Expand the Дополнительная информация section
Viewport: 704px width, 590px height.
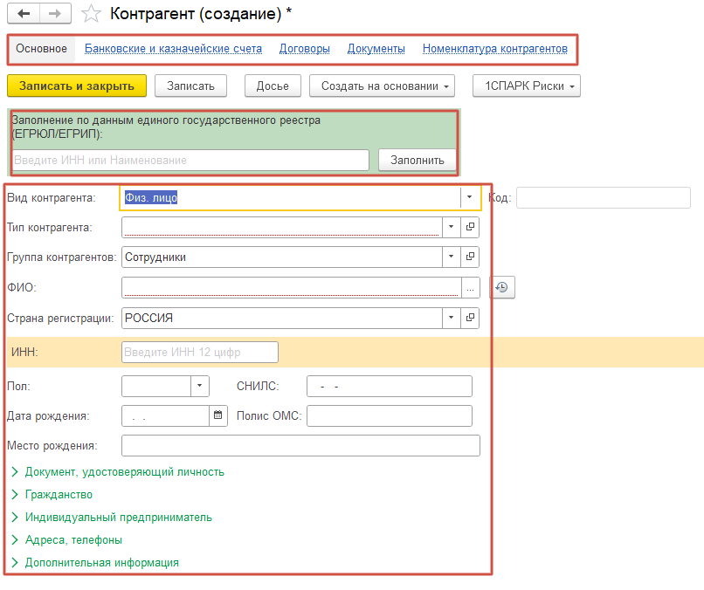(x=95, y=562)
